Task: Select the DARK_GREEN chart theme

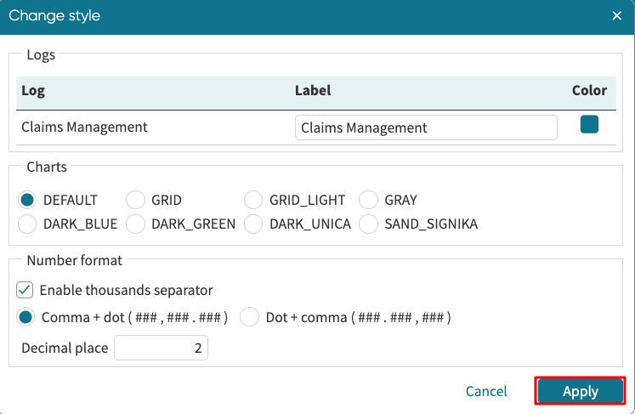Action: pos(135,224)
